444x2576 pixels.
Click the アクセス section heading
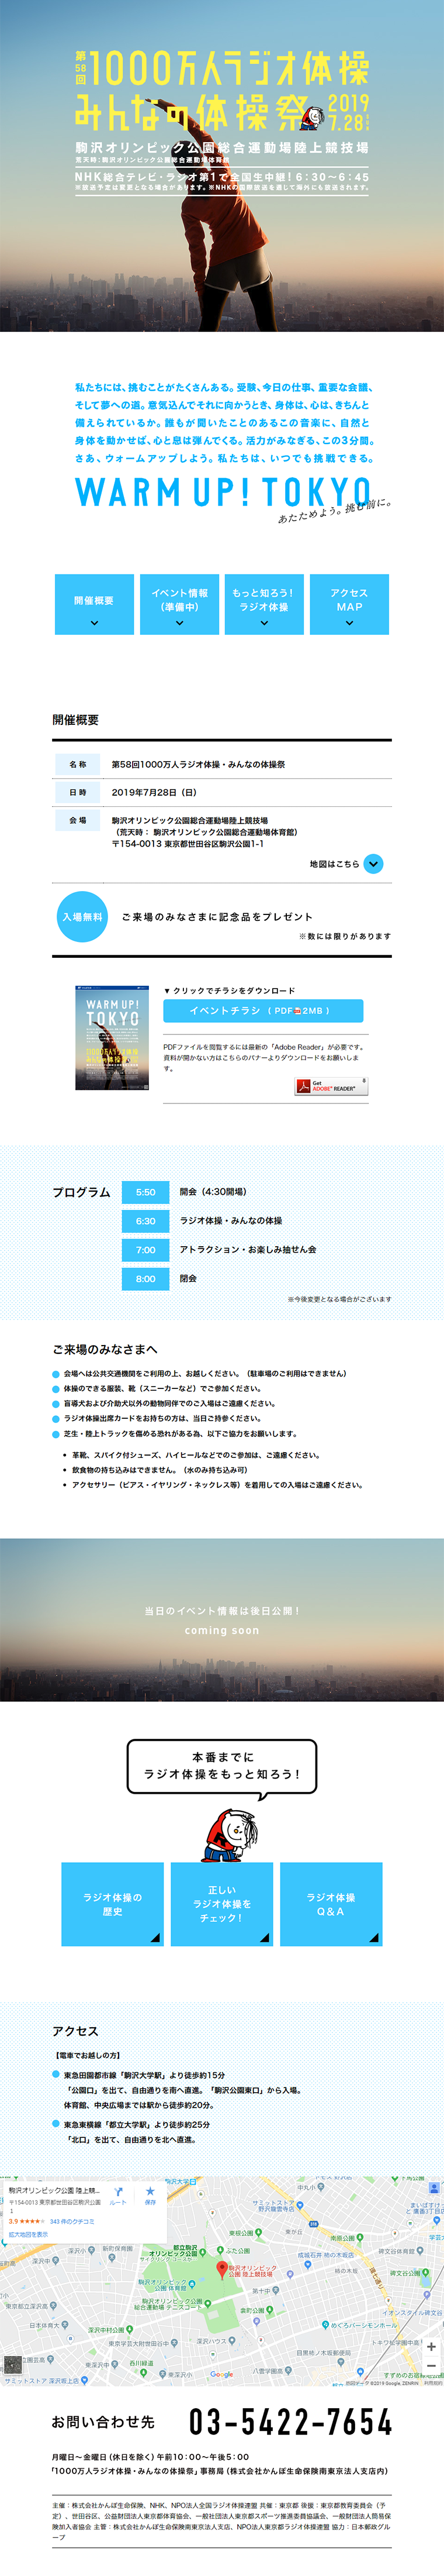pyautogui.click(x=76, y=2031)
